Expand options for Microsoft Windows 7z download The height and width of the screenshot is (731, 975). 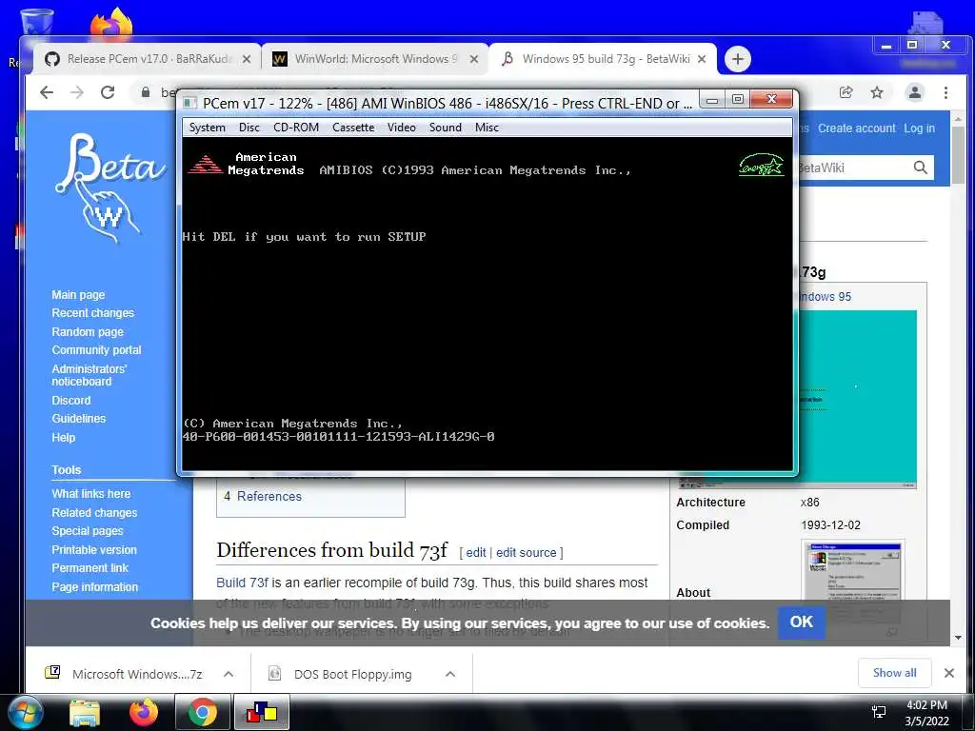229,674
